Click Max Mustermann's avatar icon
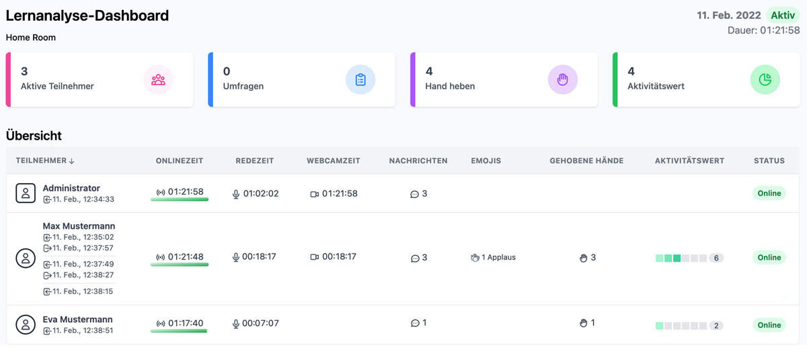The height and width of the screenshot is (353, 807). [26, 258]
